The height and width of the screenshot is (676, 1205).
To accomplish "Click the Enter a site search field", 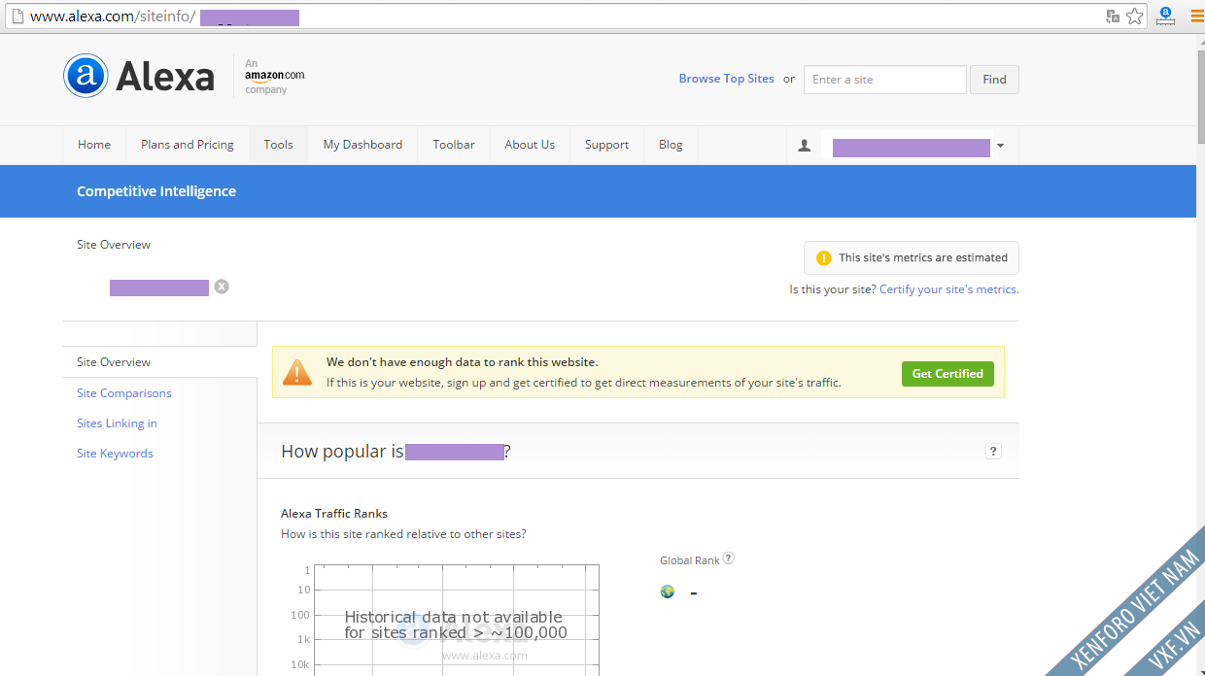I will (x=885, y=80).
